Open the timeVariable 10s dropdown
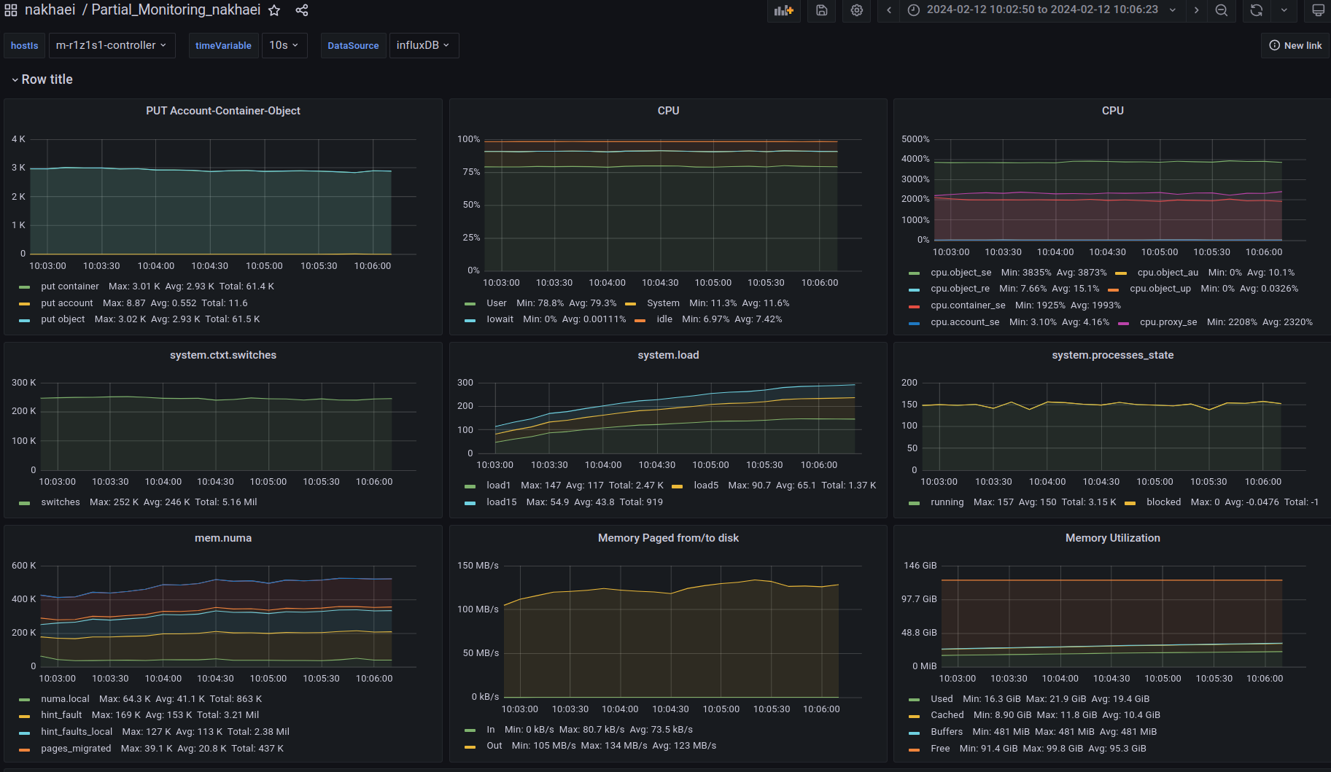 [284, 45]
